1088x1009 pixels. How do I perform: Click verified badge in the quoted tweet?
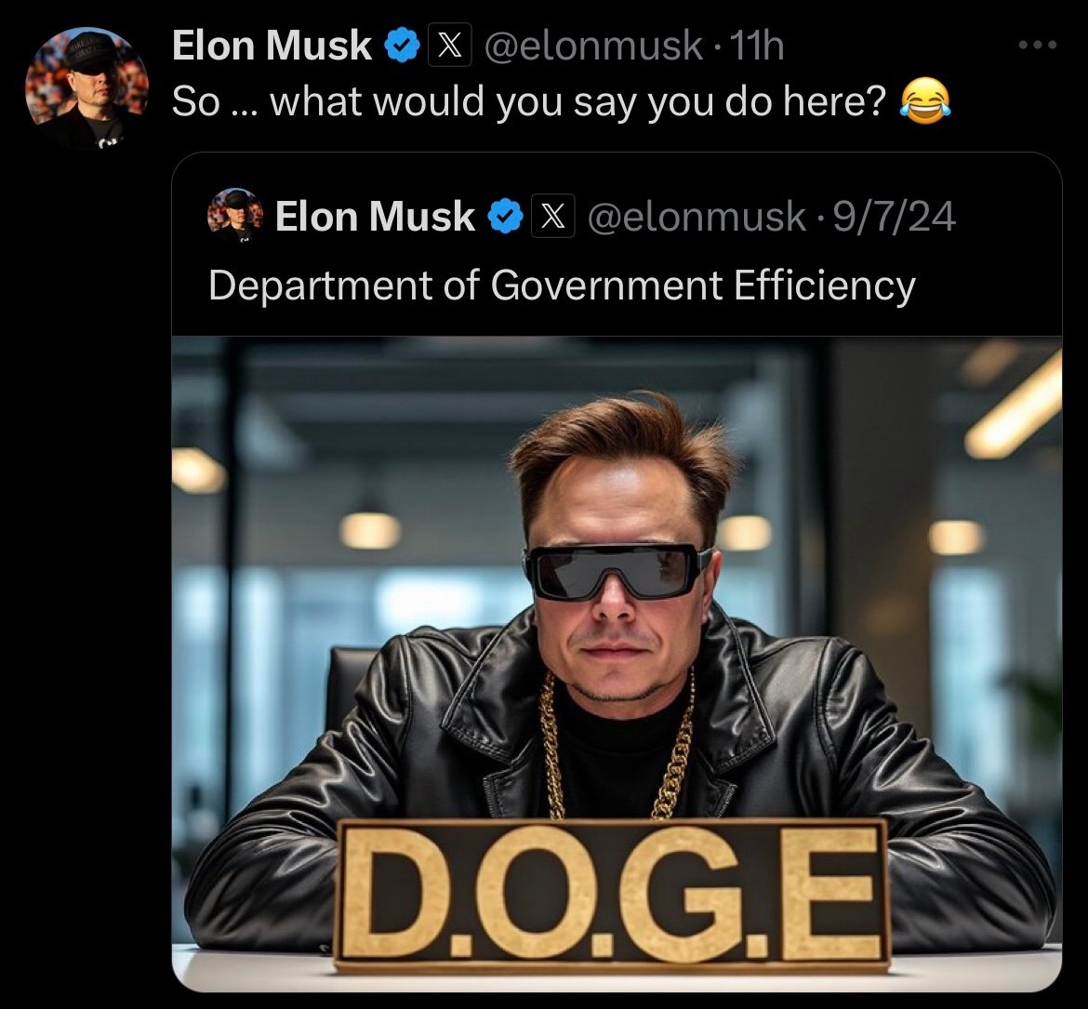pyautogui.click(x=506, y=217)
